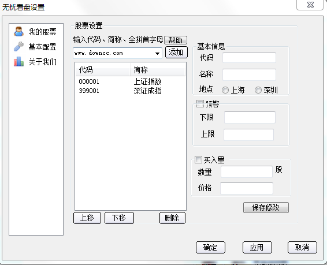Confirm settings with 确定
The height and width of the screenshot is (265, 327).
tap(210, 248)
